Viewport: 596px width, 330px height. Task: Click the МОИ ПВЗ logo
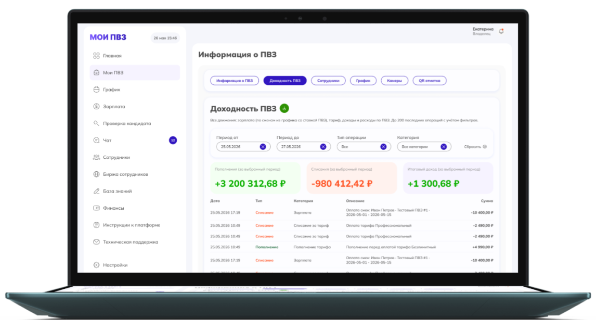pos(108,37)
